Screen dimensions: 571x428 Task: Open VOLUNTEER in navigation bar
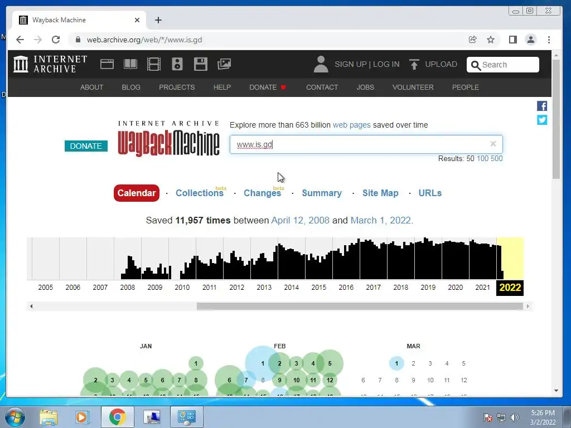[413, 87]
